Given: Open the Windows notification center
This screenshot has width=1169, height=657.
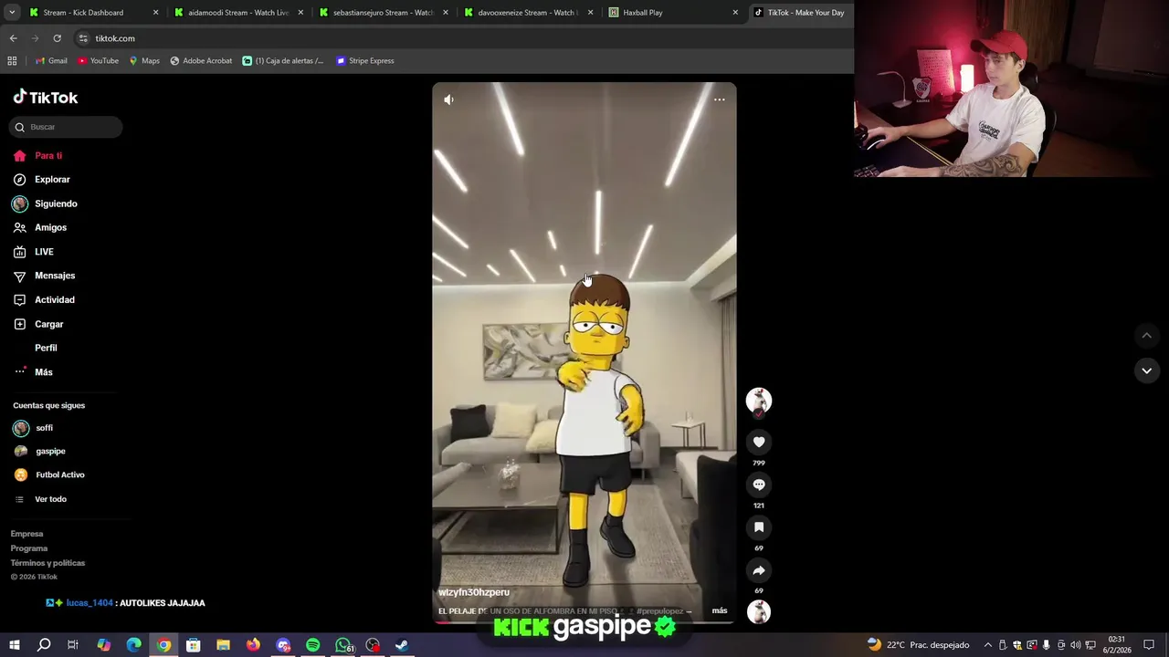Looking at the screenshot, I should (x=1149, y=645).
